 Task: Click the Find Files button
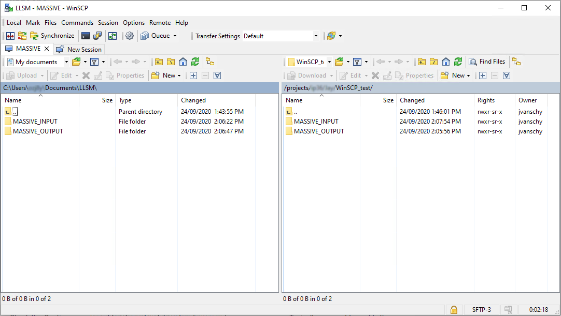[487, 62]
